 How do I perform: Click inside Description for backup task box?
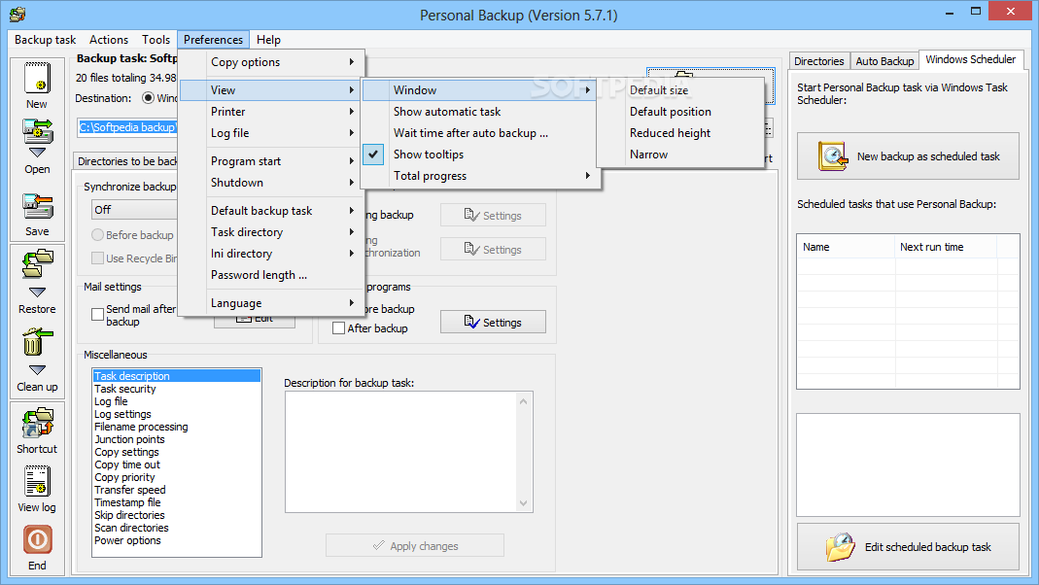click(x=401, y=452)
